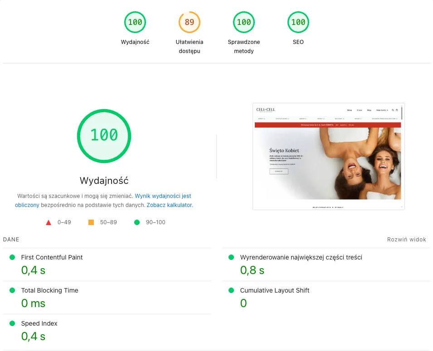Open the 'Zobacz kalkulator' link
Image resolution: width=433 pixels, height=351 pixels.
(170, 205)
